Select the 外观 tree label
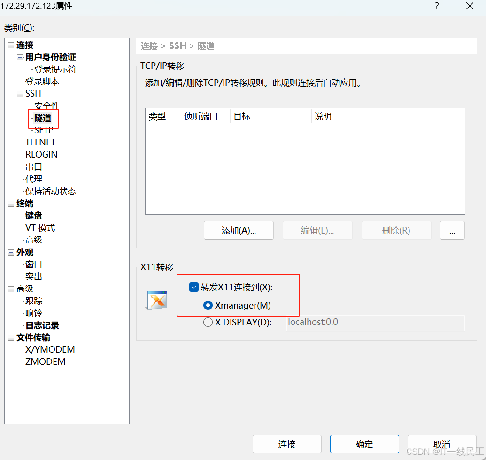This screenshot has width=486, height=460. point(25,252)
